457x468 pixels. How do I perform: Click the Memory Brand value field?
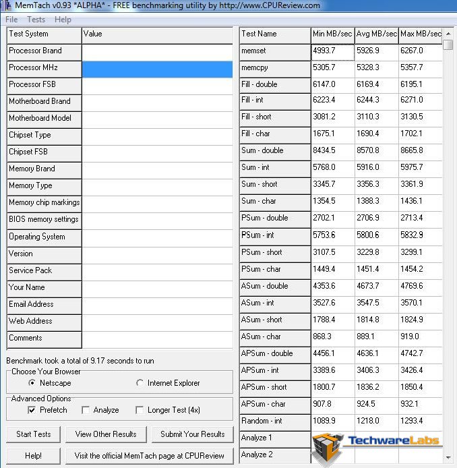[157, 171]
